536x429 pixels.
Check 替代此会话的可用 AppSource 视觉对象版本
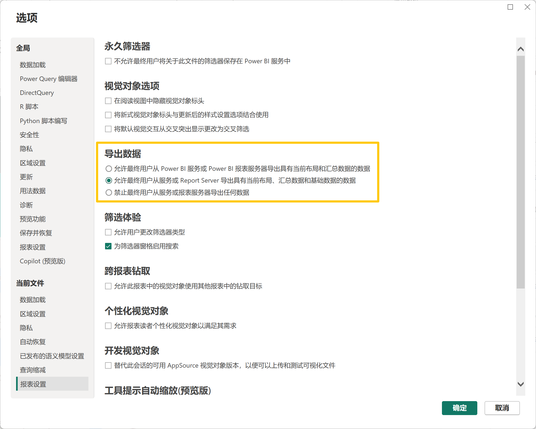pos(108,365)
